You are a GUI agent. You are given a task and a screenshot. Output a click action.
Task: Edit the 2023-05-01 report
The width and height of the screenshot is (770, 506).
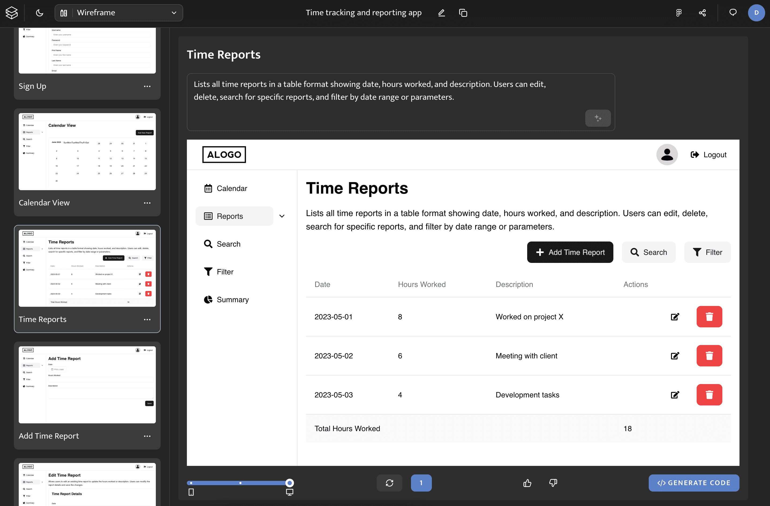click(x=675, y=317)
